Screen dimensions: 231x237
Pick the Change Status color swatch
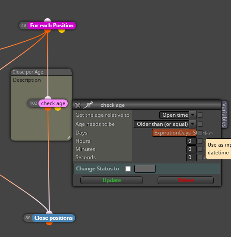pos(145,169)
